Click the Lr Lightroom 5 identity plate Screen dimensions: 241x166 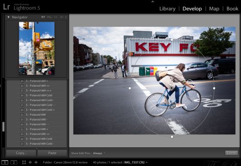[x=22, y=7]
